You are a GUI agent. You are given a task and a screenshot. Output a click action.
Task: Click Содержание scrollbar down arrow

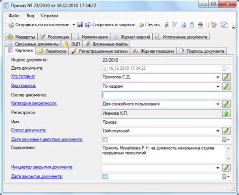(x=228, y=159)
